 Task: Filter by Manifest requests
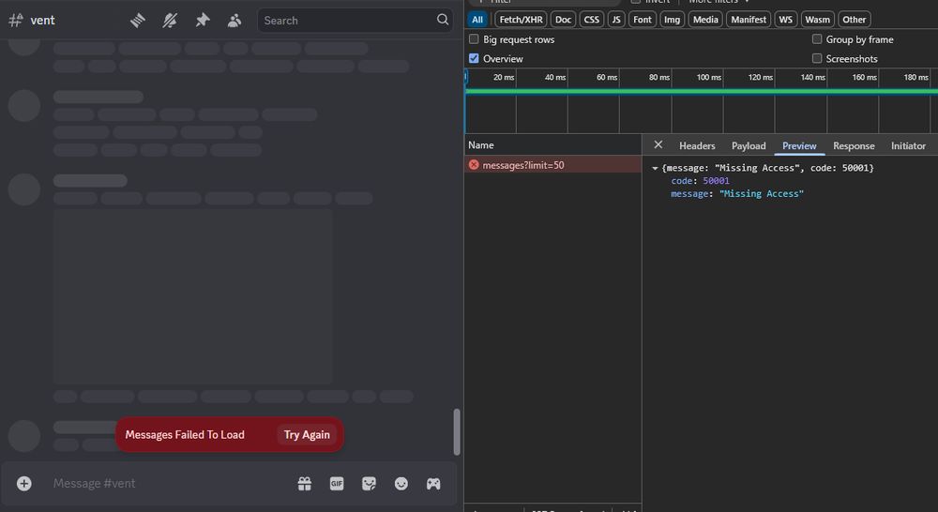(749, 19)
